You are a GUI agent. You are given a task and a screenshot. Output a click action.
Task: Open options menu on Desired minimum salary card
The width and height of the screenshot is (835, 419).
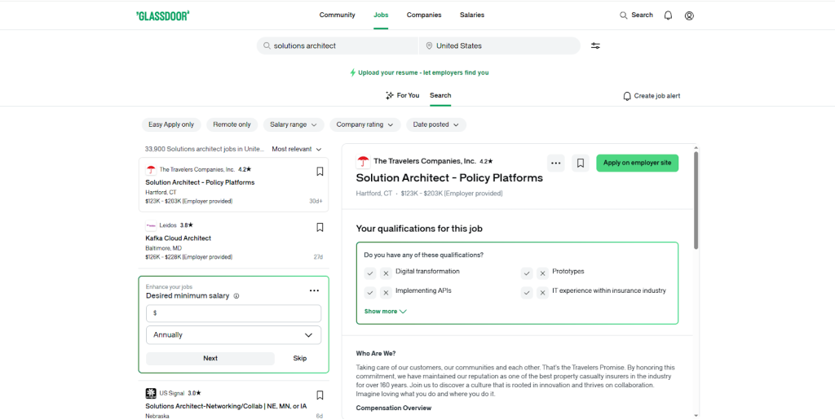[x=314, y=290]
